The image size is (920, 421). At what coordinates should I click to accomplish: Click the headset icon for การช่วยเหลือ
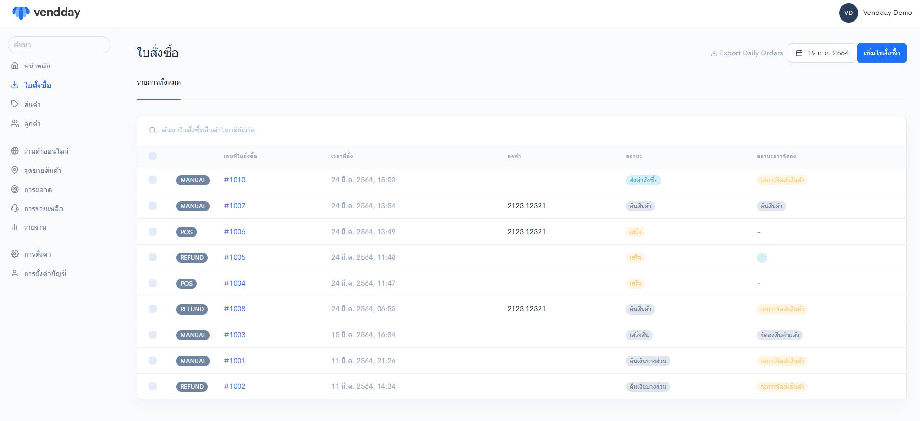point(15,208)
